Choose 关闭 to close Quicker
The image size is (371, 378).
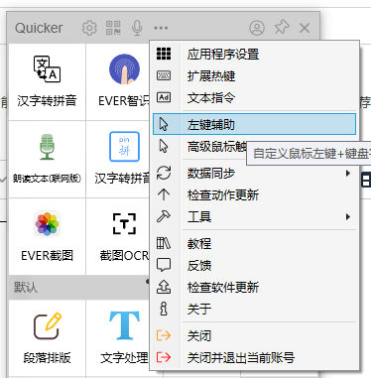point(254,336)
